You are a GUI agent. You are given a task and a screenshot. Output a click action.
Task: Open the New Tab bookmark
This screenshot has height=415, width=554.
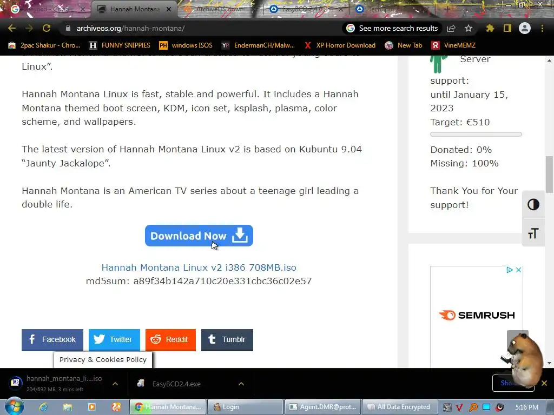pos(404,45)
